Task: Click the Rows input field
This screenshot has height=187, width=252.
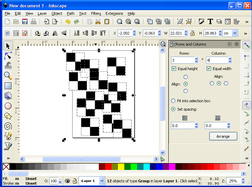Action: pyautogui.click(x=183, y=60)
